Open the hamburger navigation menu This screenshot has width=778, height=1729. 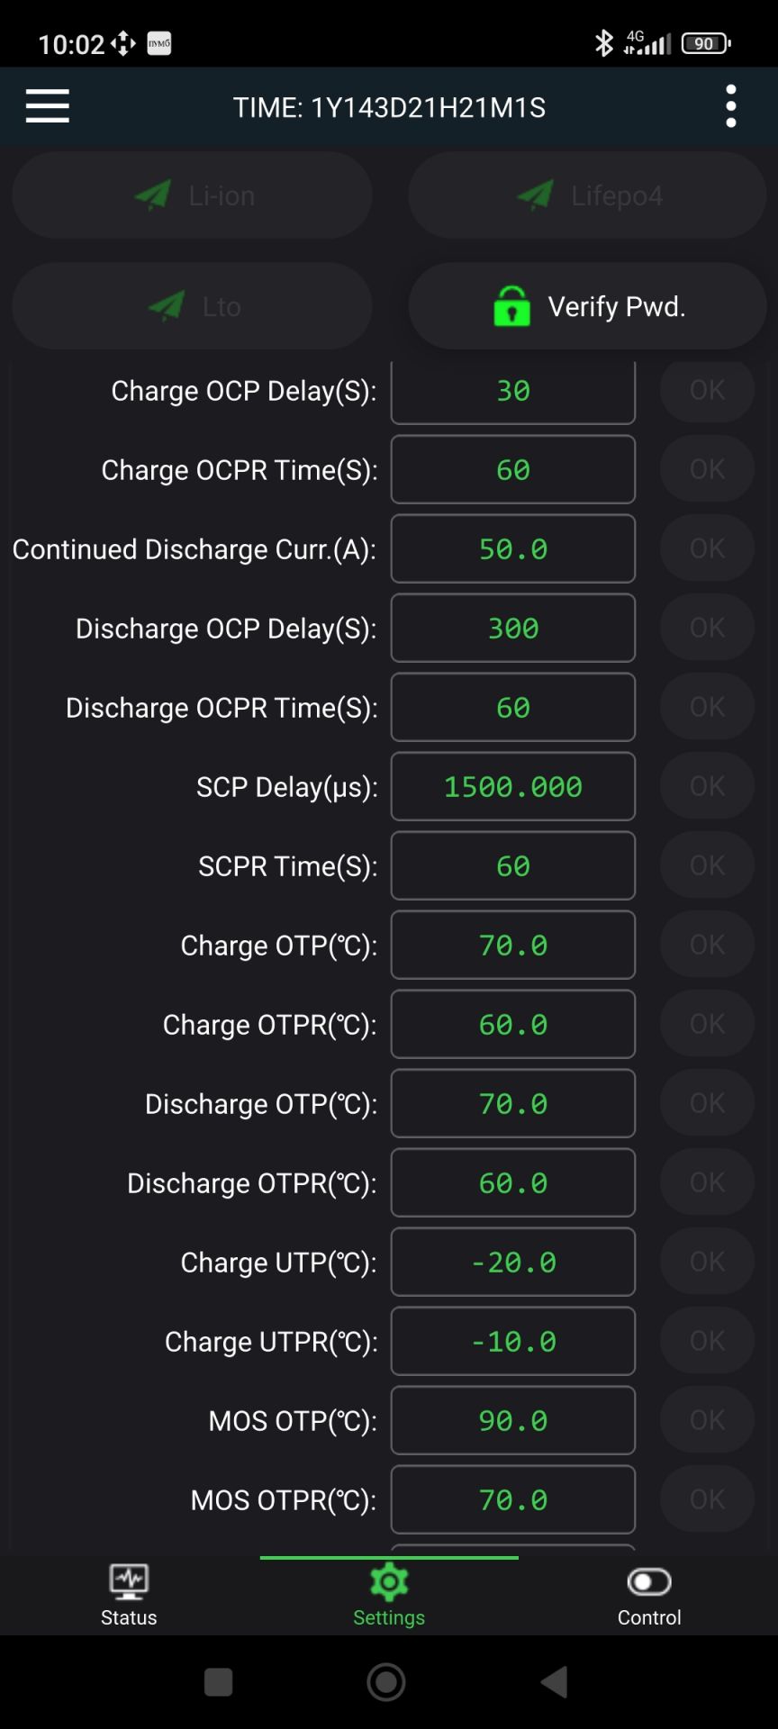pyautogui.click(x=48, y=106)
